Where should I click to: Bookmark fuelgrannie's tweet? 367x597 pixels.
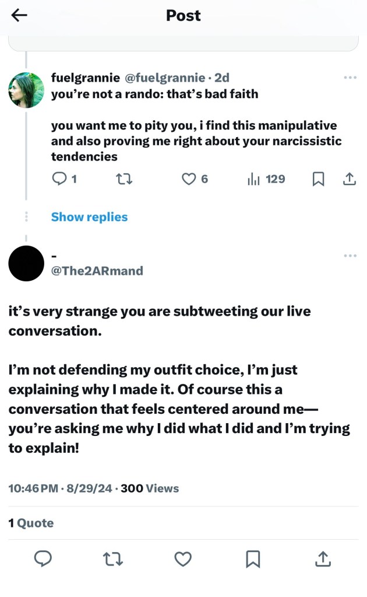[x=318, y=180]
